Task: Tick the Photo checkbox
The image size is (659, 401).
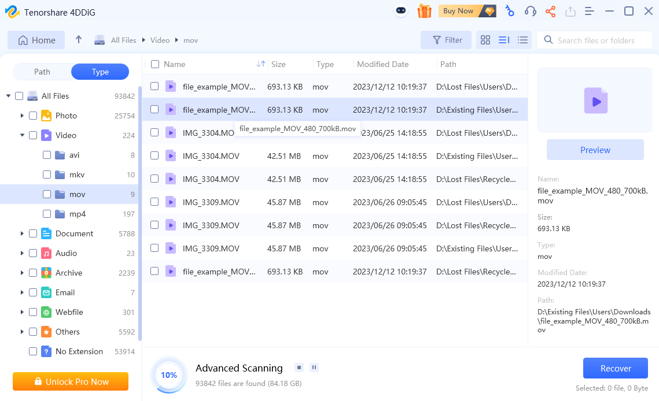Action: (33, 116)
